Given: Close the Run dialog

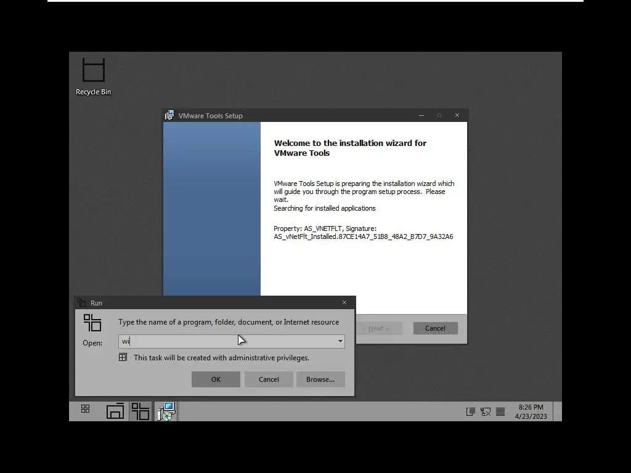Looking at the screenshot, I should (x=344, y=302).
